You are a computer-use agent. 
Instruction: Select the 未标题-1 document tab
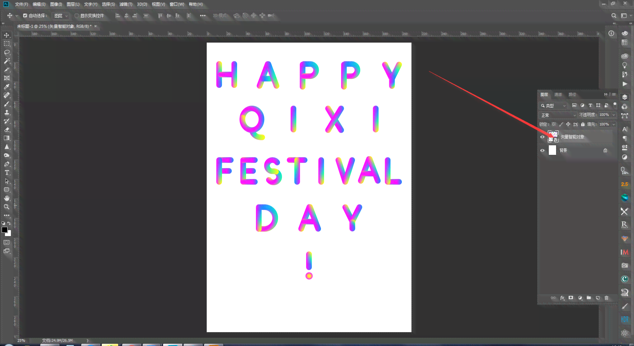pos(54,26)
